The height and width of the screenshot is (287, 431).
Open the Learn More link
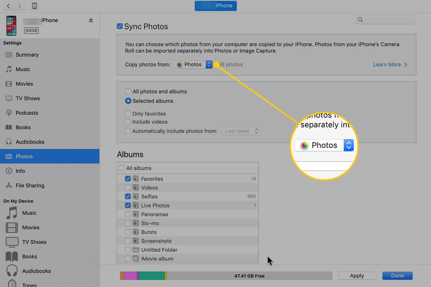[x=390, y=65]
